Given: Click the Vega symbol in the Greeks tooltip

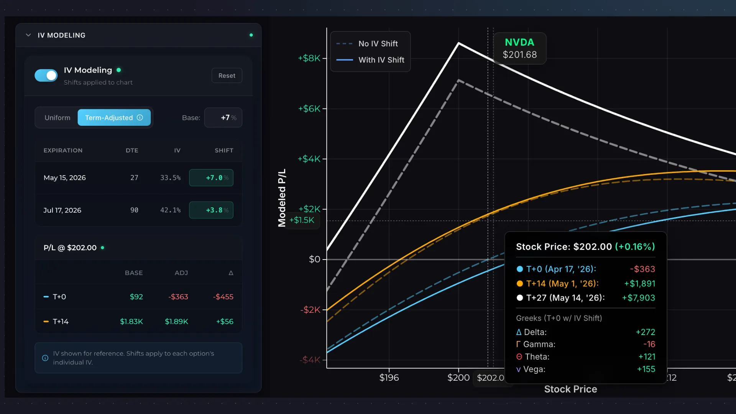Looking at the screenshot, I should point(519,370).
